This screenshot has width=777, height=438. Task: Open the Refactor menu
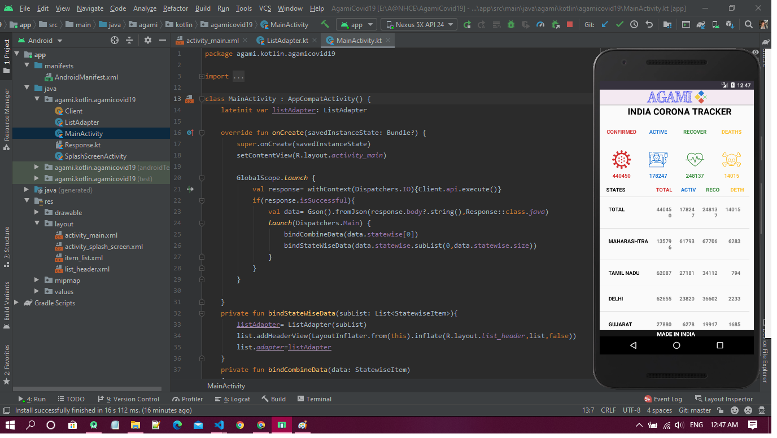click(176, 8)
